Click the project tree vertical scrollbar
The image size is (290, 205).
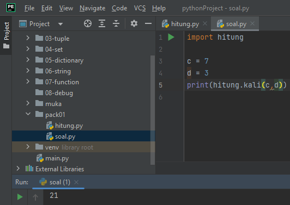click(x=153, y=110)
